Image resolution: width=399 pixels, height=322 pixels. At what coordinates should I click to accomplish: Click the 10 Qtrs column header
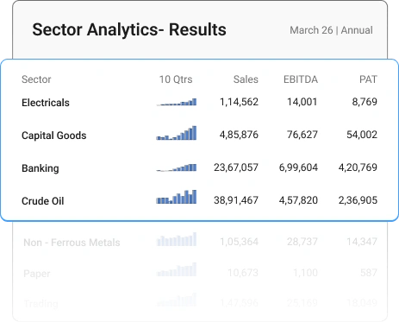[x=176, y=79]
